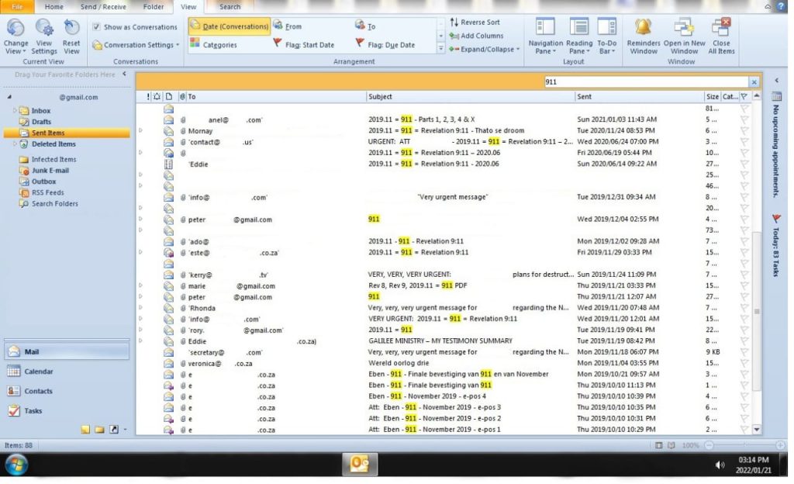
Task: Click Reverse Sort button
Action: pos(475,22)
